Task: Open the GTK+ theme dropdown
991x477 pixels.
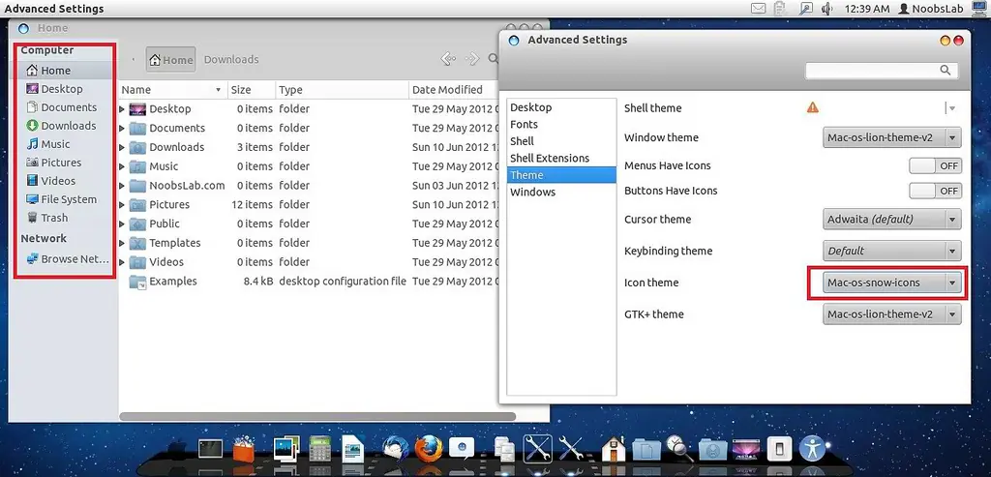Action: tap(891, 314)
